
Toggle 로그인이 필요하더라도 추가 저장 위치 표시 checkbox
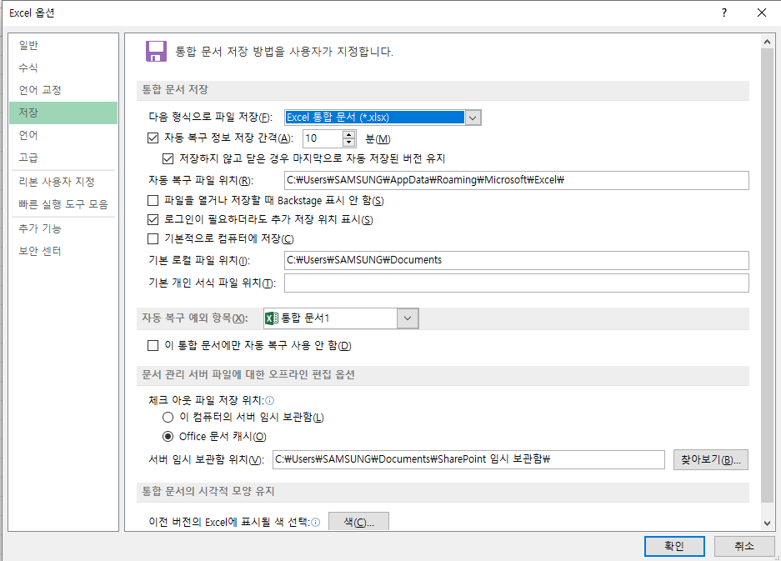(x=153, y=220)
